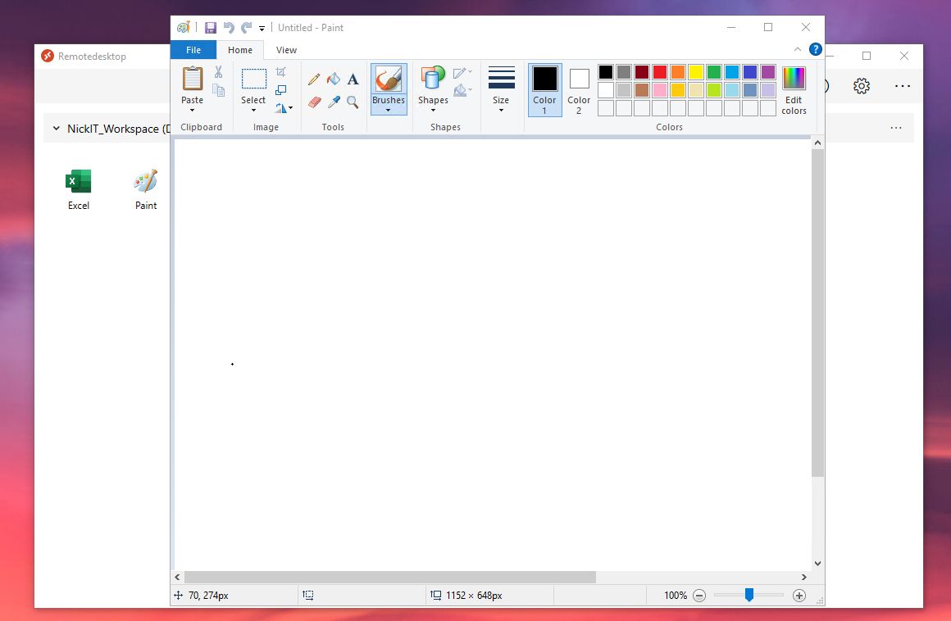Open NickIT_Workspace row ellipsis menu
951x621 pixels.
[896, 128]
